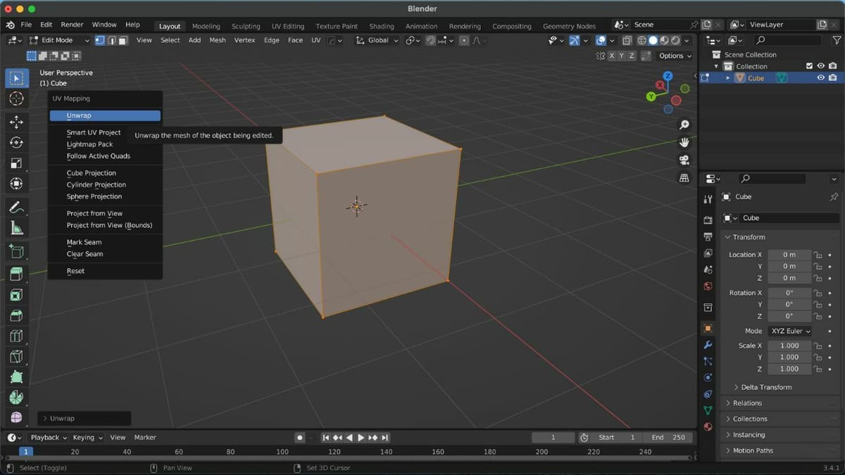
Task: Hide Cube in viewport via eye icon
Action: 820,78
